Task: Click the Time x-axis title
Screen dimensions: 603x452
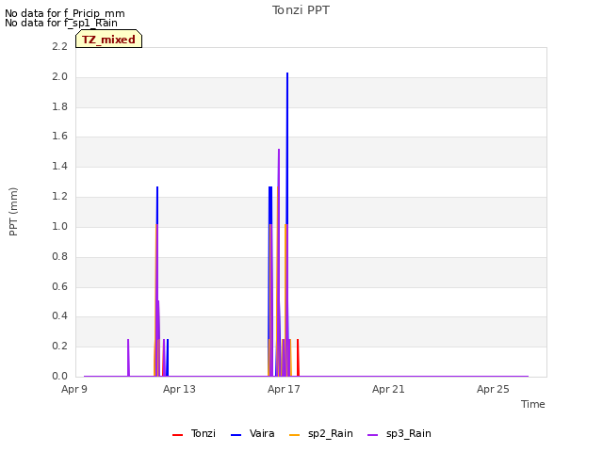Action: (533, 404)
